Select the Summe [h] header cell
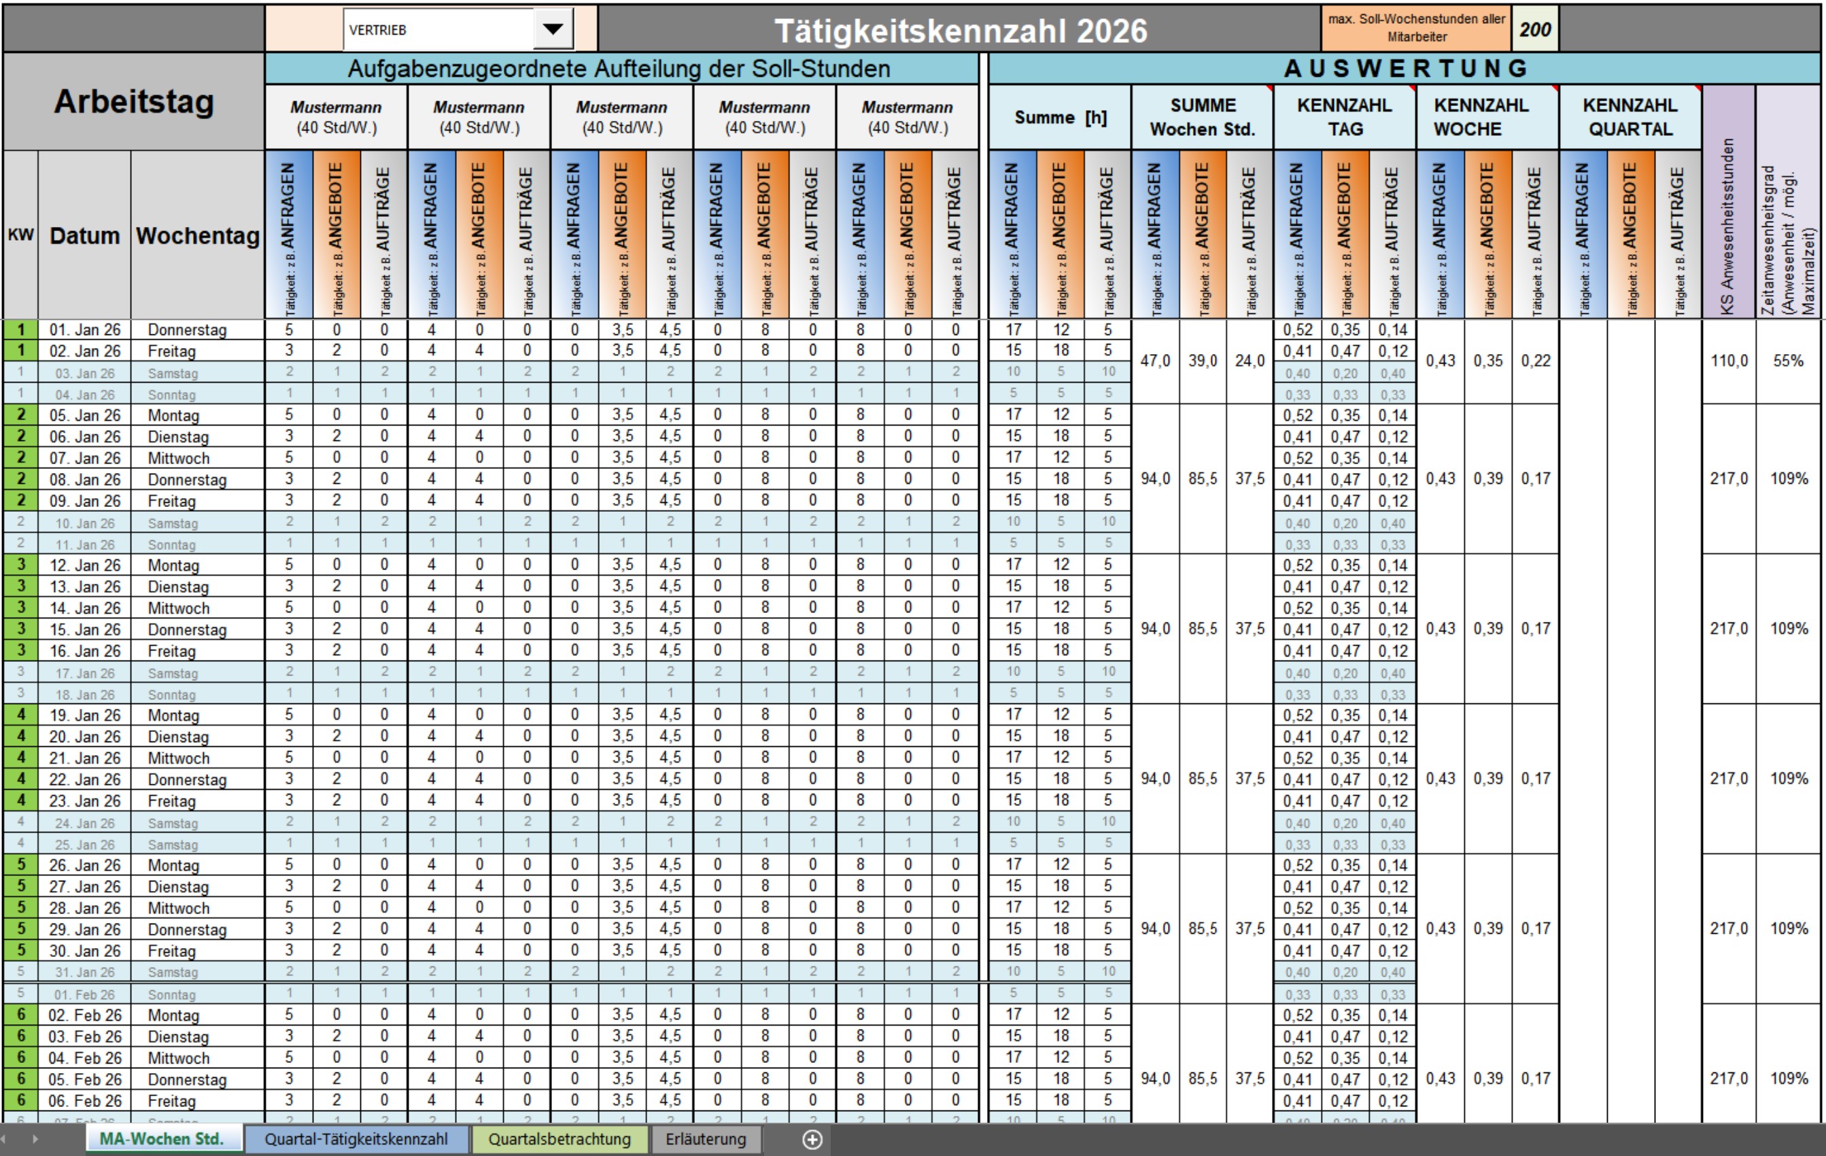1826x1156 pixels. 1059,117
